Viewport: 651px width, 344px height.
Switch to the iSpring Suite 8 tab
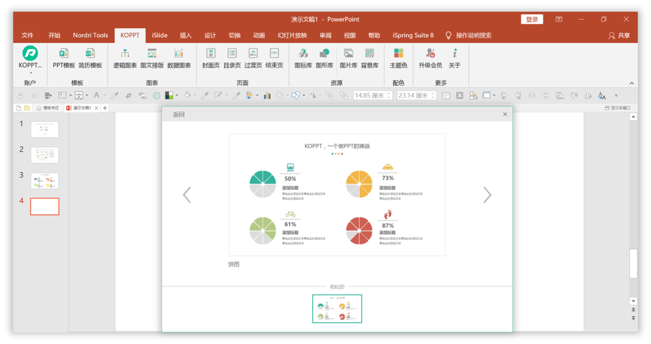click(413, 35)
